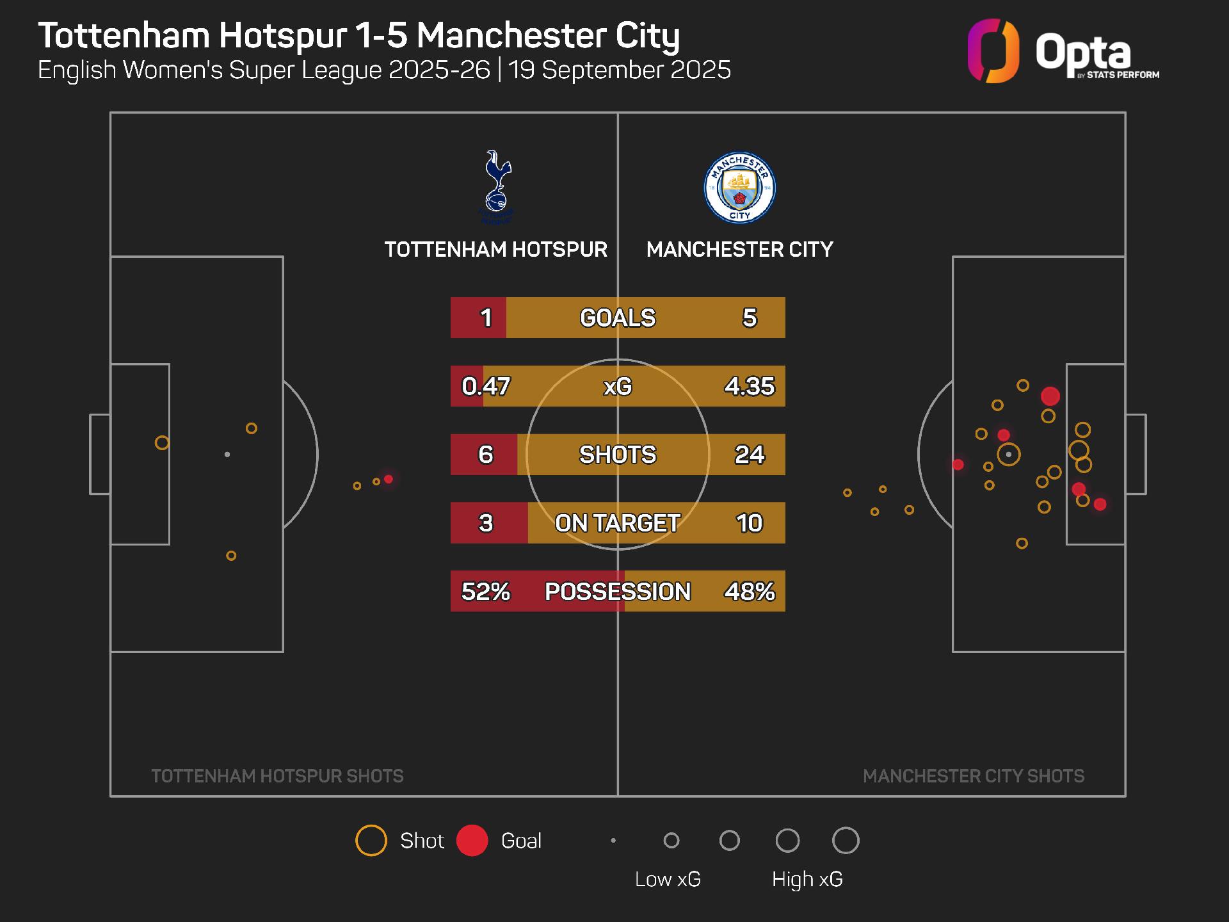This screenshot has height=922, width=1229.
Task: Click the POSSESSION 52% red segment
Action: click(x=538, y=591)
